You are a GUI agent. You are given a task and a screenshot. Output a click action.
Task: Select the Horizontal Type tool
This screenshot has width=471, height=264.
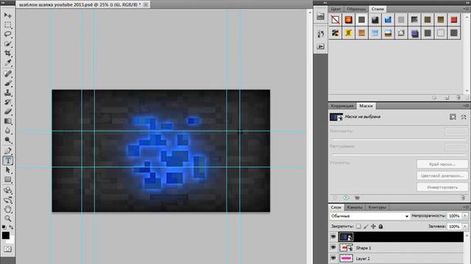(x=8, y=161)
